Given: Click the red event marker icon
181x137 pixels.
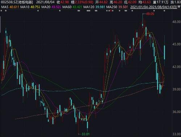Looking at the screenshot, I should click(x=111, y=11).
